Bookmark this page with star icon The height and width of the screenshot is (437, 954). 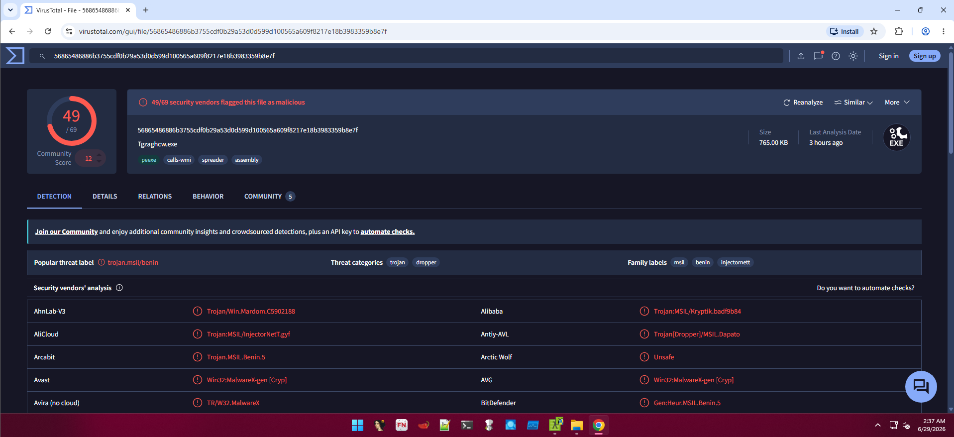click(x=874, y=31)
